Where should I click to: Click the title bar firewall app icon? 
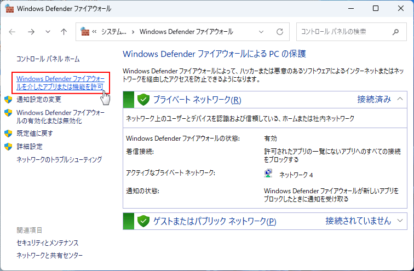pyautogui.click(x=9, y=8)
